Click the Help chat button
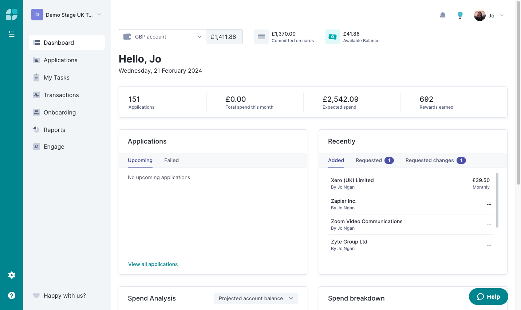Screen dimensions: 521x310 click(489, 297)
